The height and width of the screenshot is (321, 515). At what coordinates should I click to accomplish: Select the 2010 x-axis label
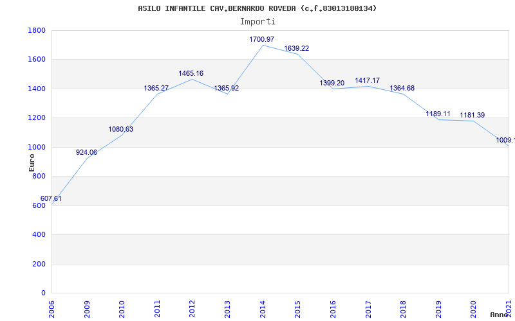pyautogui.click(x=122, y=309)
